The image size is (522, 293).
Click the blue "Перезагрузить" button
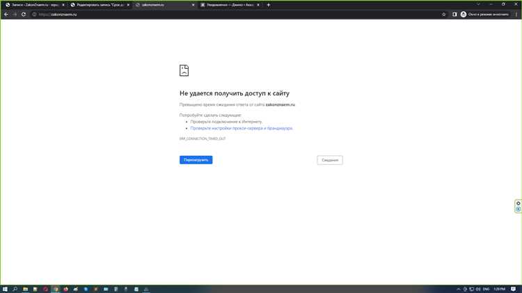tap(196, 159)
